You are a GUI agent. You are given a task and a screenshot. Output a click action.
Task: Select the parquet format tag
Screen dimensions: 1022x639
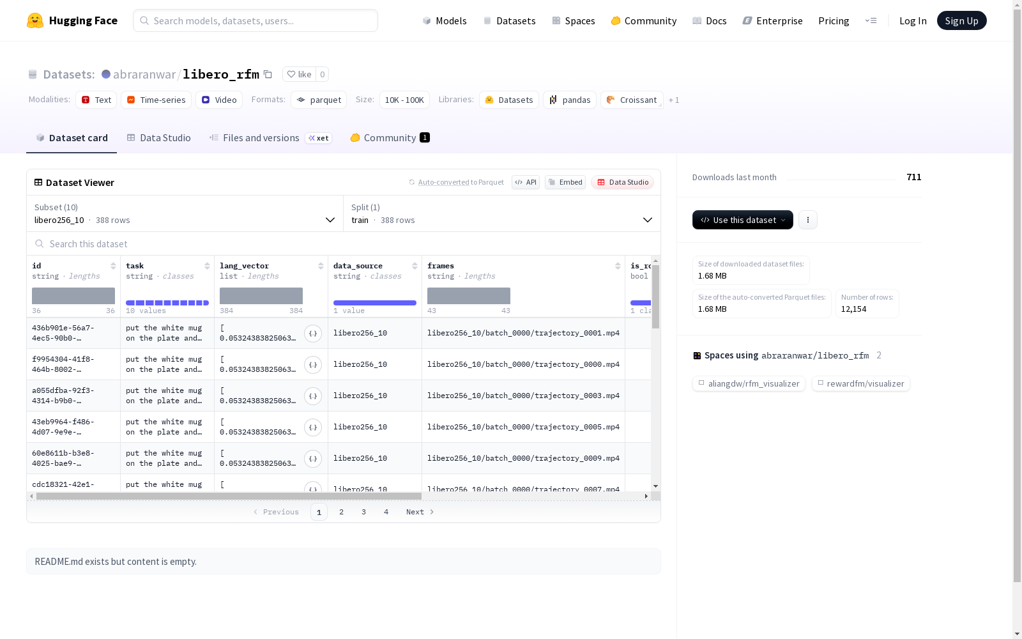pos(319,100)
